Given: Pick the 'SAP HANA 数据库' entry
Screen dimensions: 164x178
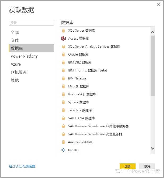Looking at the screenshot, I should [x=105, y=118].
